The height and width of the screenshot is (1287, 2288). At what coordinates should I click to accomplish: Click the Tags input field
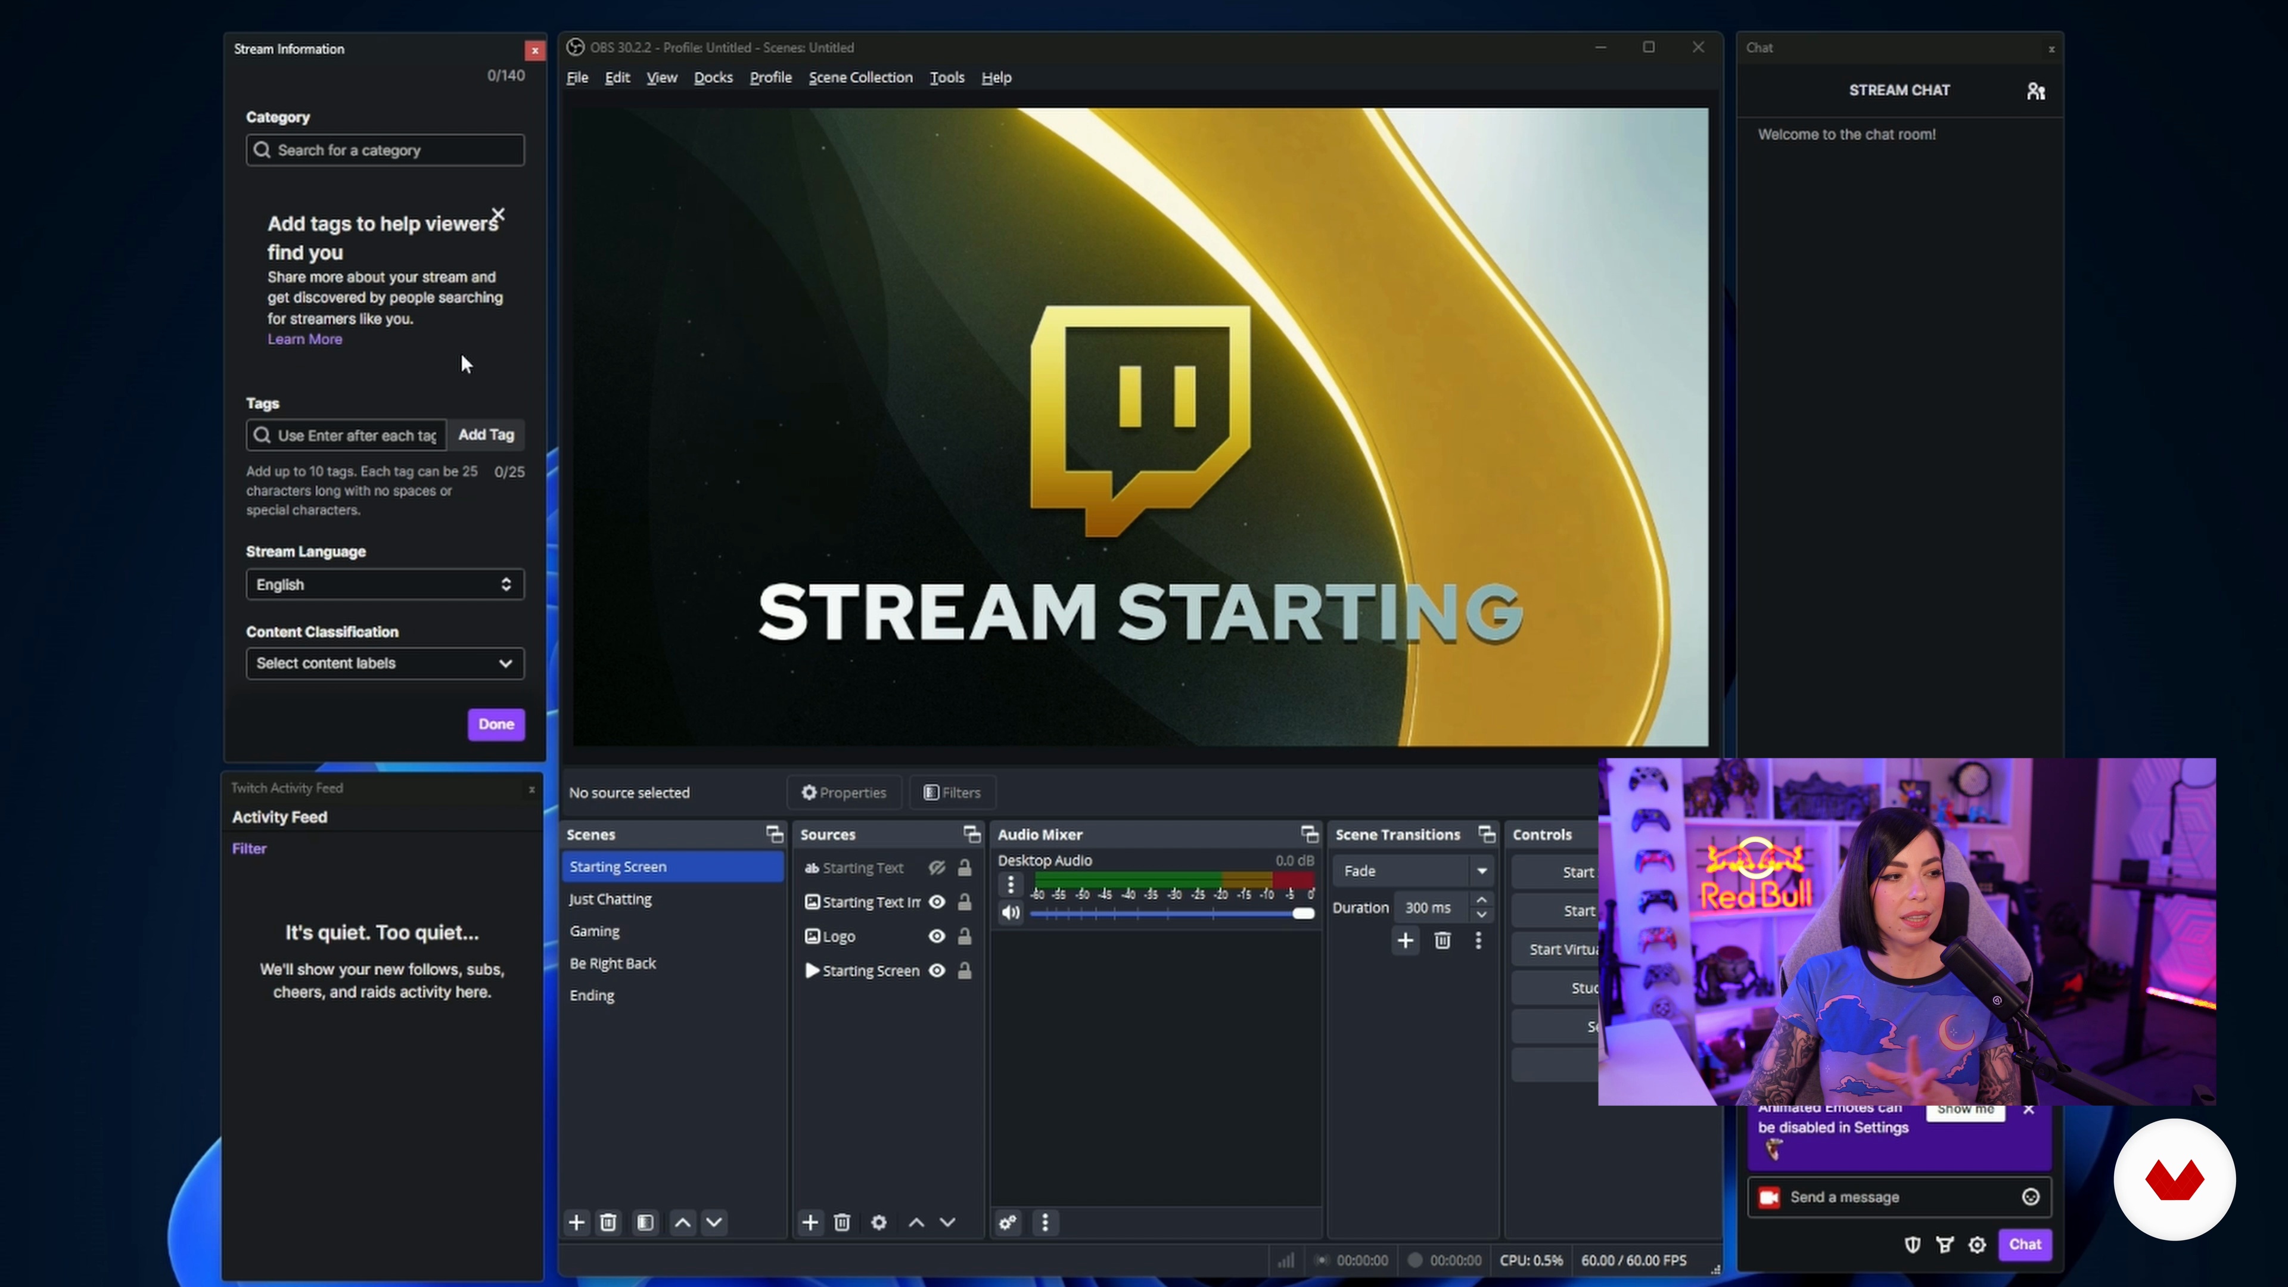point(346,435)
